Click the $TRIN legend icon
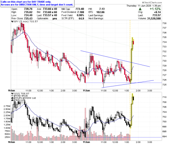This screenshot has height=144, width=170. tap(12, 100)
